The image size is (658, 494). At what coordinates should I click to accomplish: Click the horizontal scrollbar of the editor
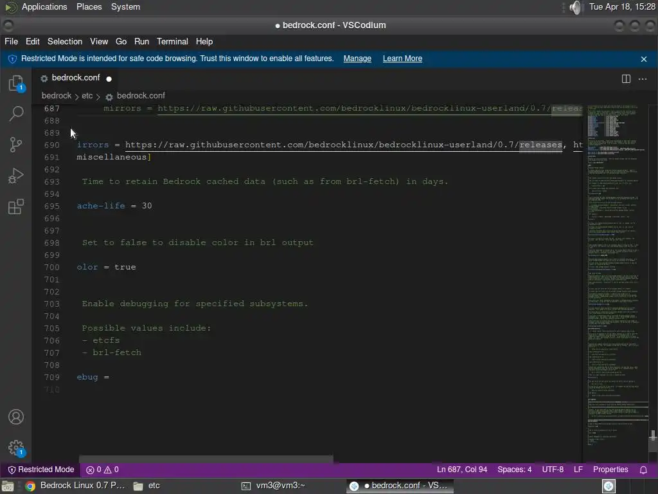(x=206, y=459)
